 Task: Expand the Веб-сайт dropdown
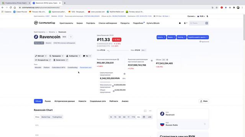[41, 56]
